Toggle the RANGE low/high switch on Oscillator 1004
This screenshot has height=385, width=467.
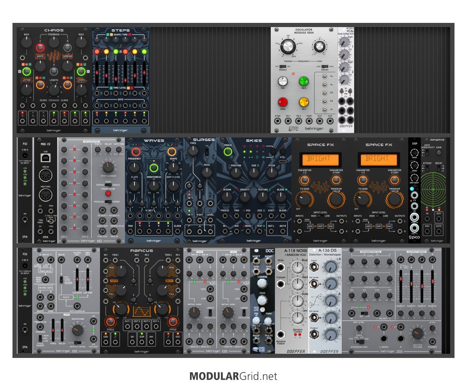click(325, 67)
